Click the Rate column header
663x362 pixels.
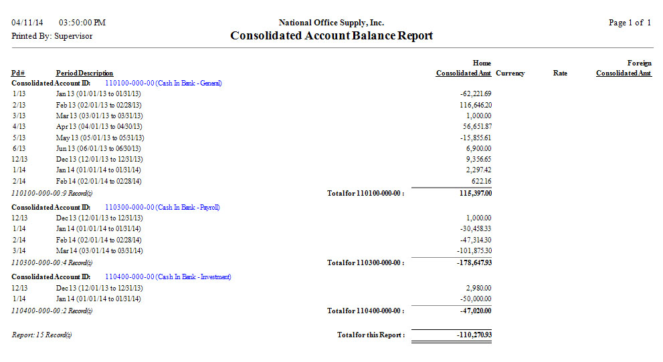(560, 73)
